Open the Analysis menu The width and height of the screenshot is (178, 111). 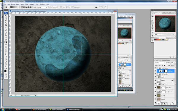pos(32,4)
